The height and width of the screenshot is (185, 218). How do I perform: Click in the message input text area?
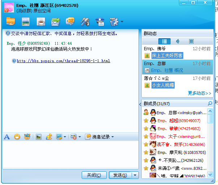tap(70, 155)
